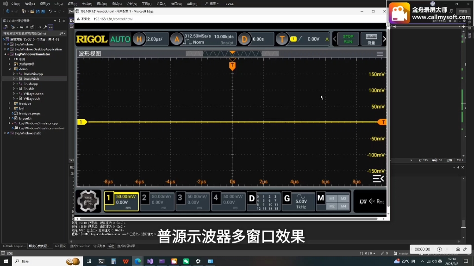
Task: Switch to the 输出 output tab
Action: pos(111,246)
